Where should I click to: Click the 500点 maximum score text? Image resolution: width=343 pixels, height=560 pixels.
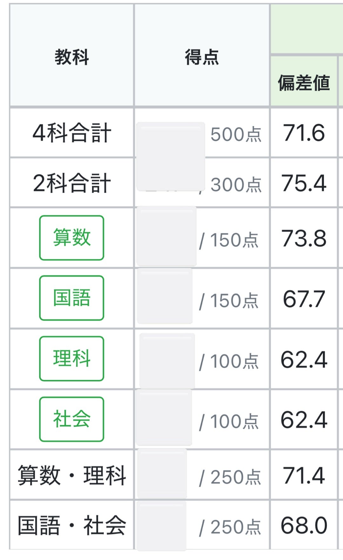point(236,134)
